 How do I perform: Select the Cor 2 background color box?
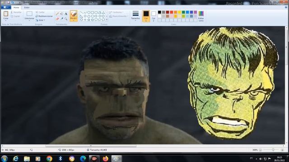(154, 16)
